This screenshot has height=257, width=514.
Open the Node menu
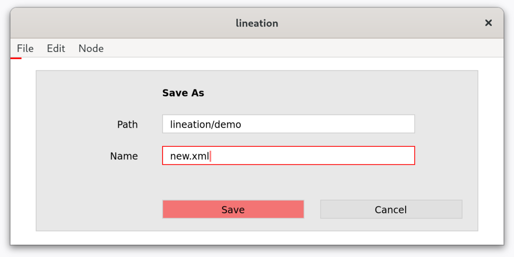click(91, 48)
